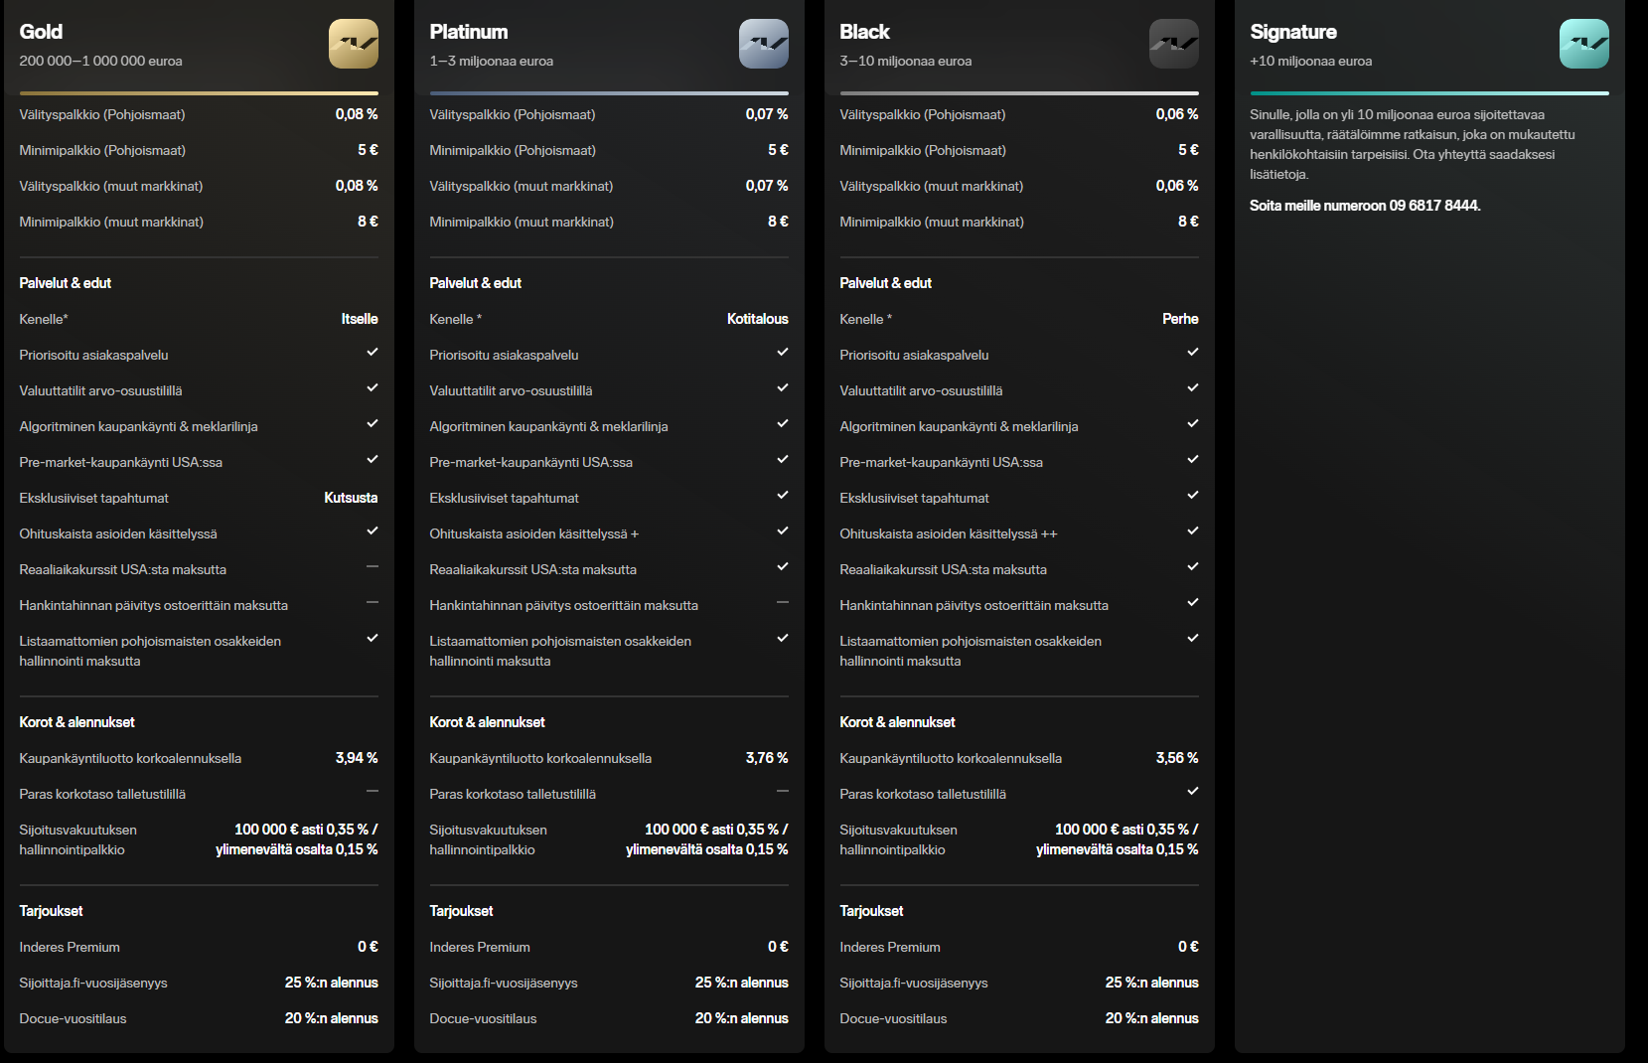
Task: Select the Signature phone number line
Action: click(x=1364, y=206)
